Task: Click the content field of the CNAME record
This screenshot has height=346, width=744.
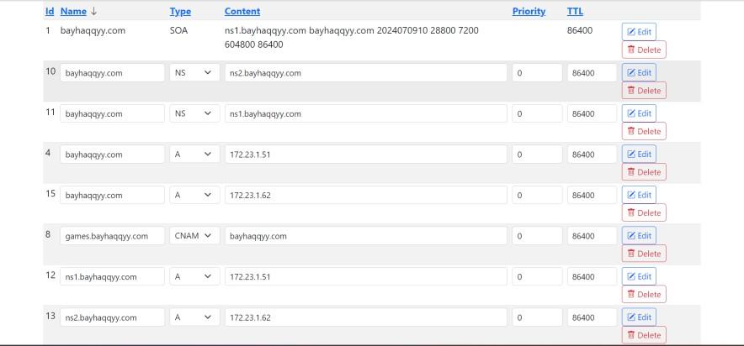Action: [366, 236]
